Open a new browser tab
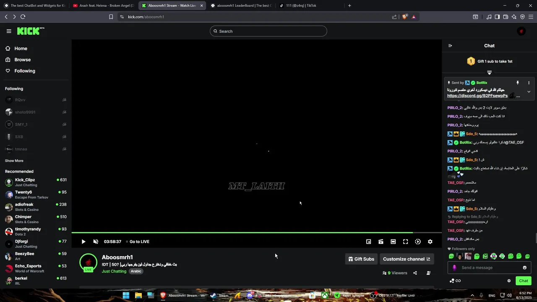Viewport: 537px width, 302px height. tap(349, 5)
